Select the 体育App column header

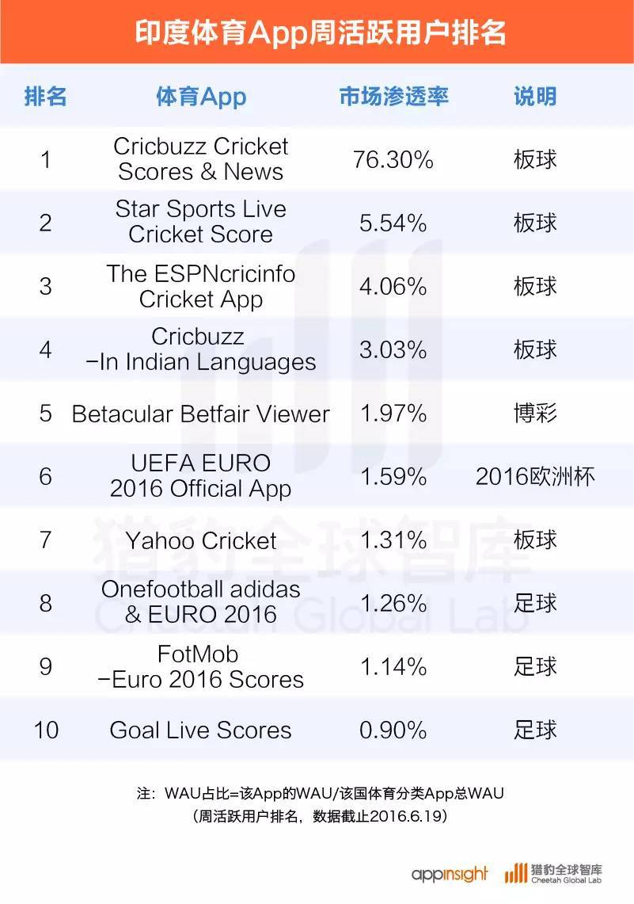click(201, 97)
